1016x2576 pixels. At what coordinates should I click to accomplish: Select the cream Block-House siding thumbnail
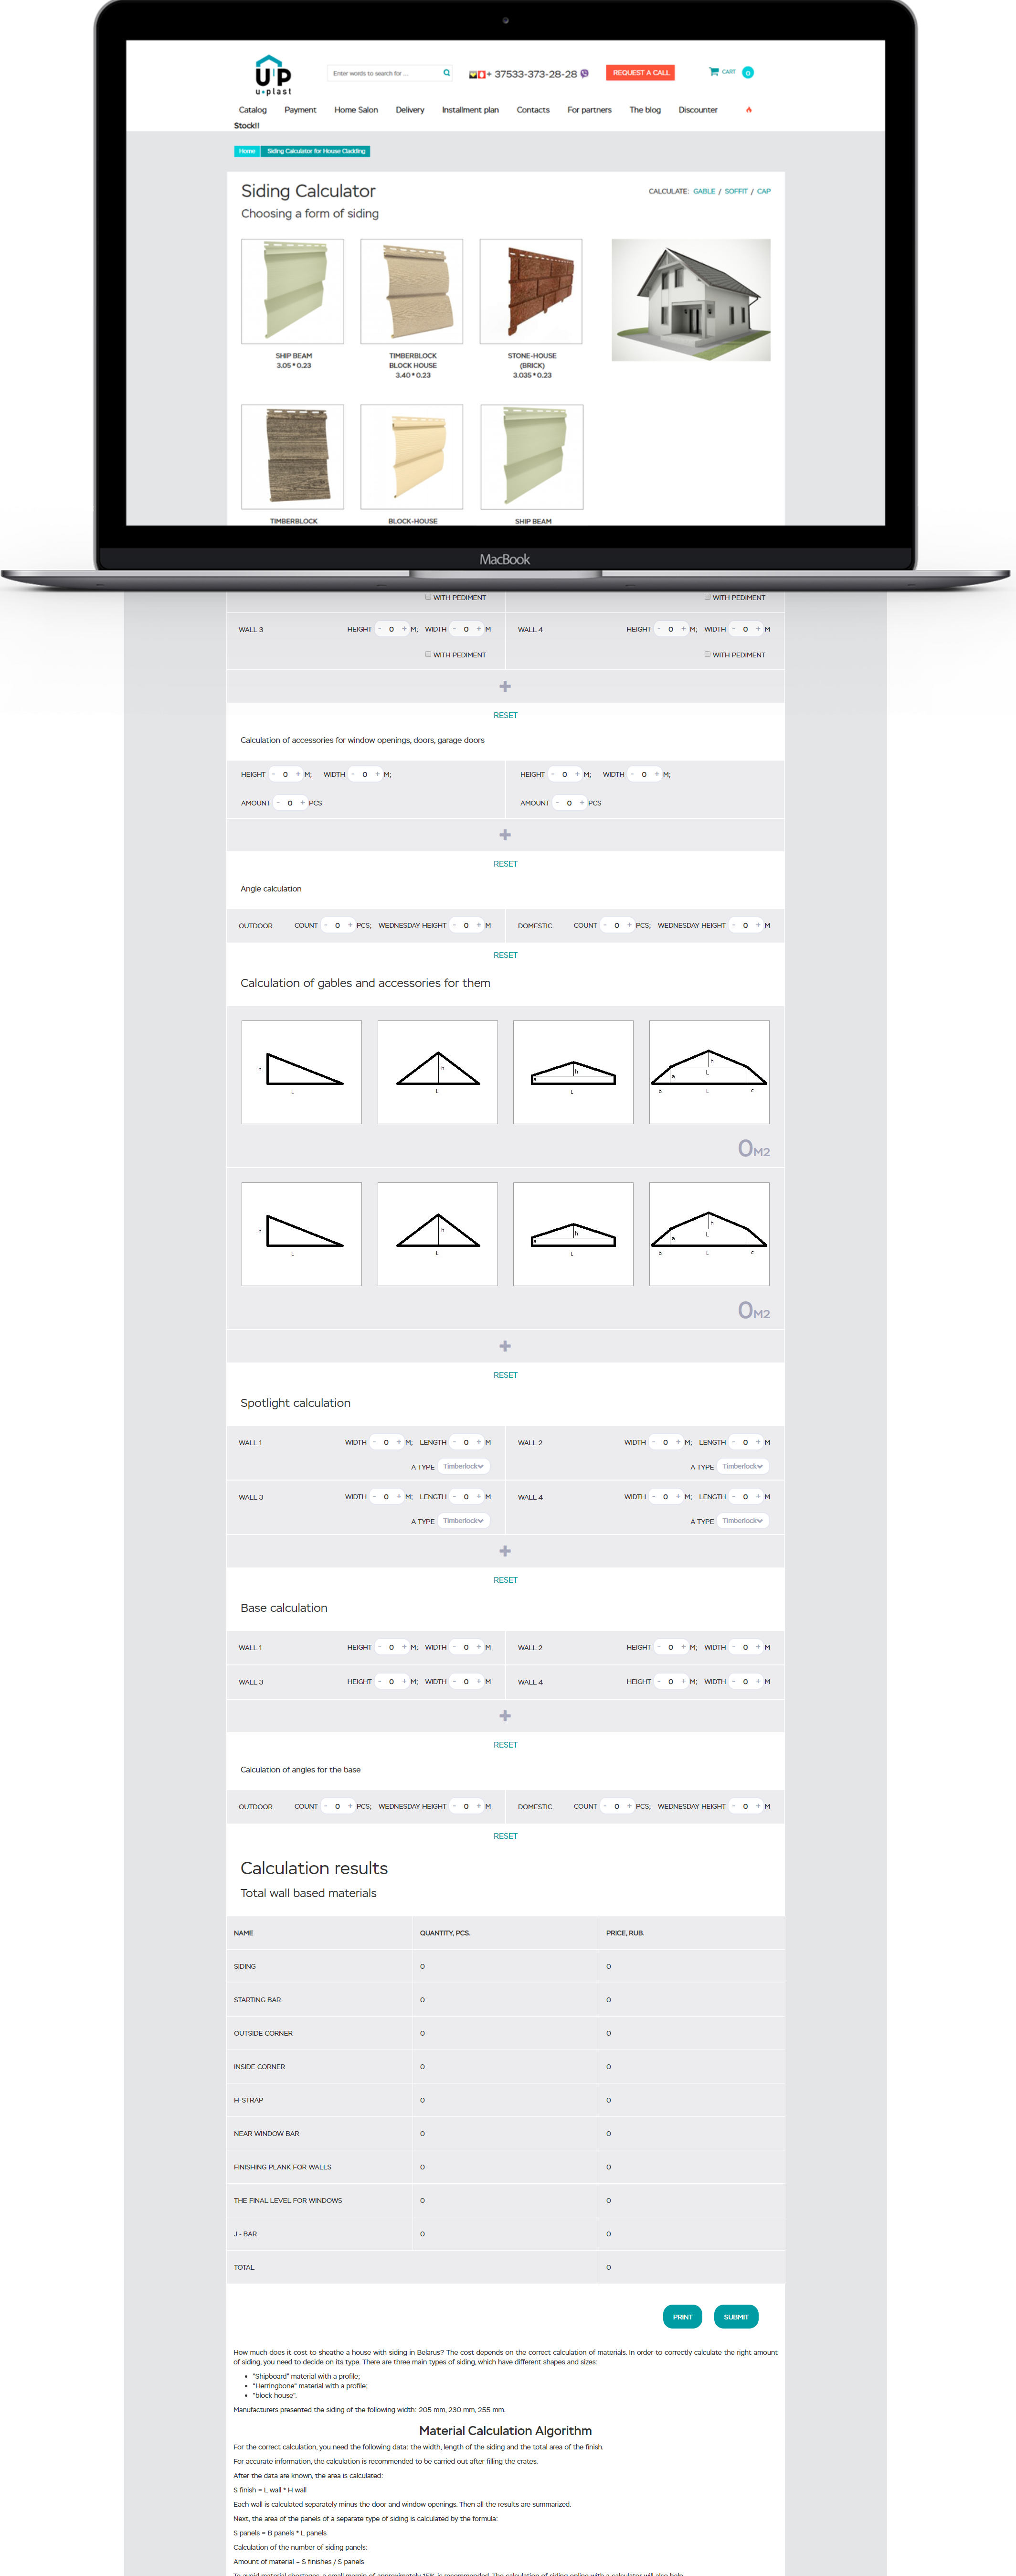point(412,457)
